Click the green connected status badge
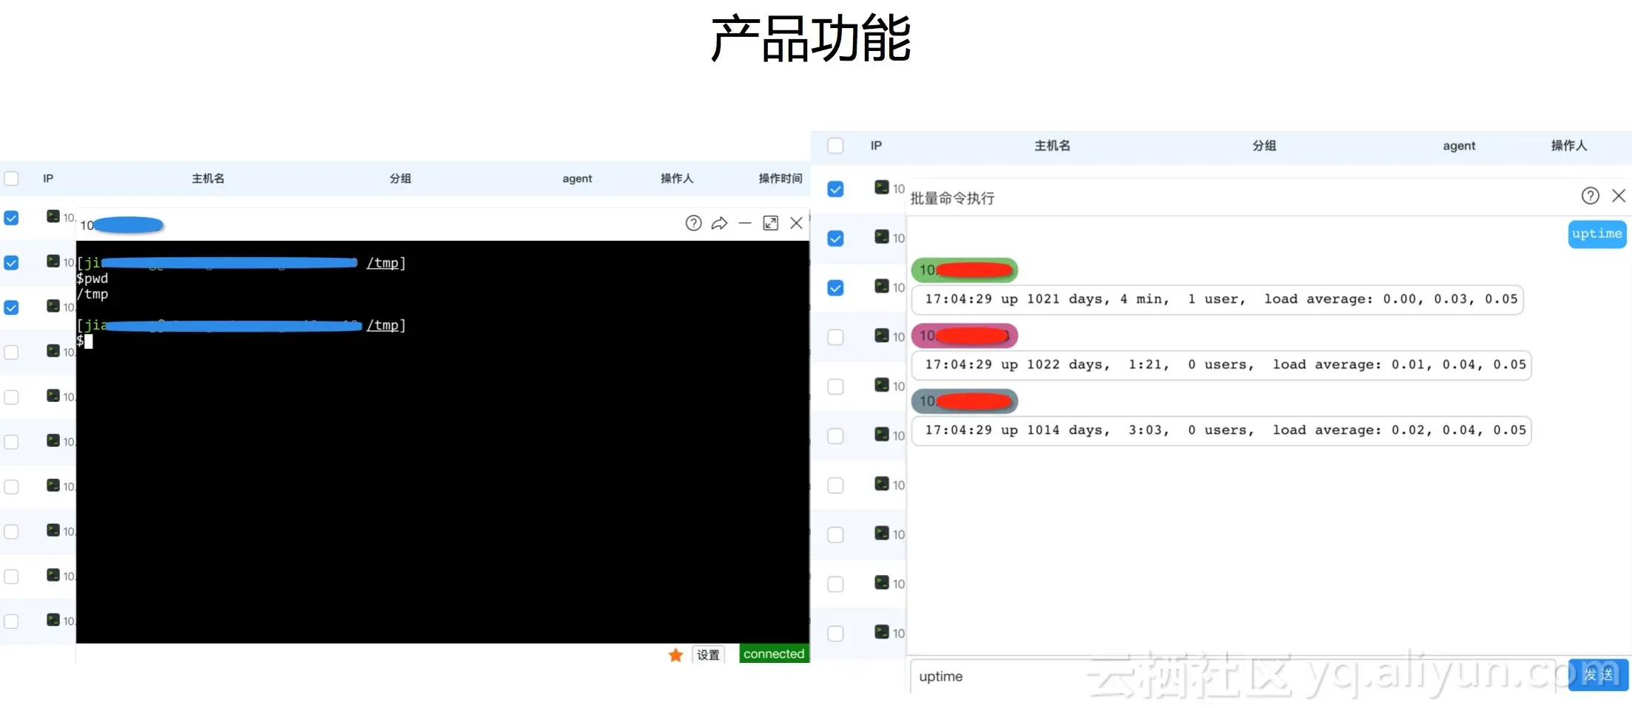Image resolution: width=1632 pixels, height=708 pixels. [x=773, y=654]
